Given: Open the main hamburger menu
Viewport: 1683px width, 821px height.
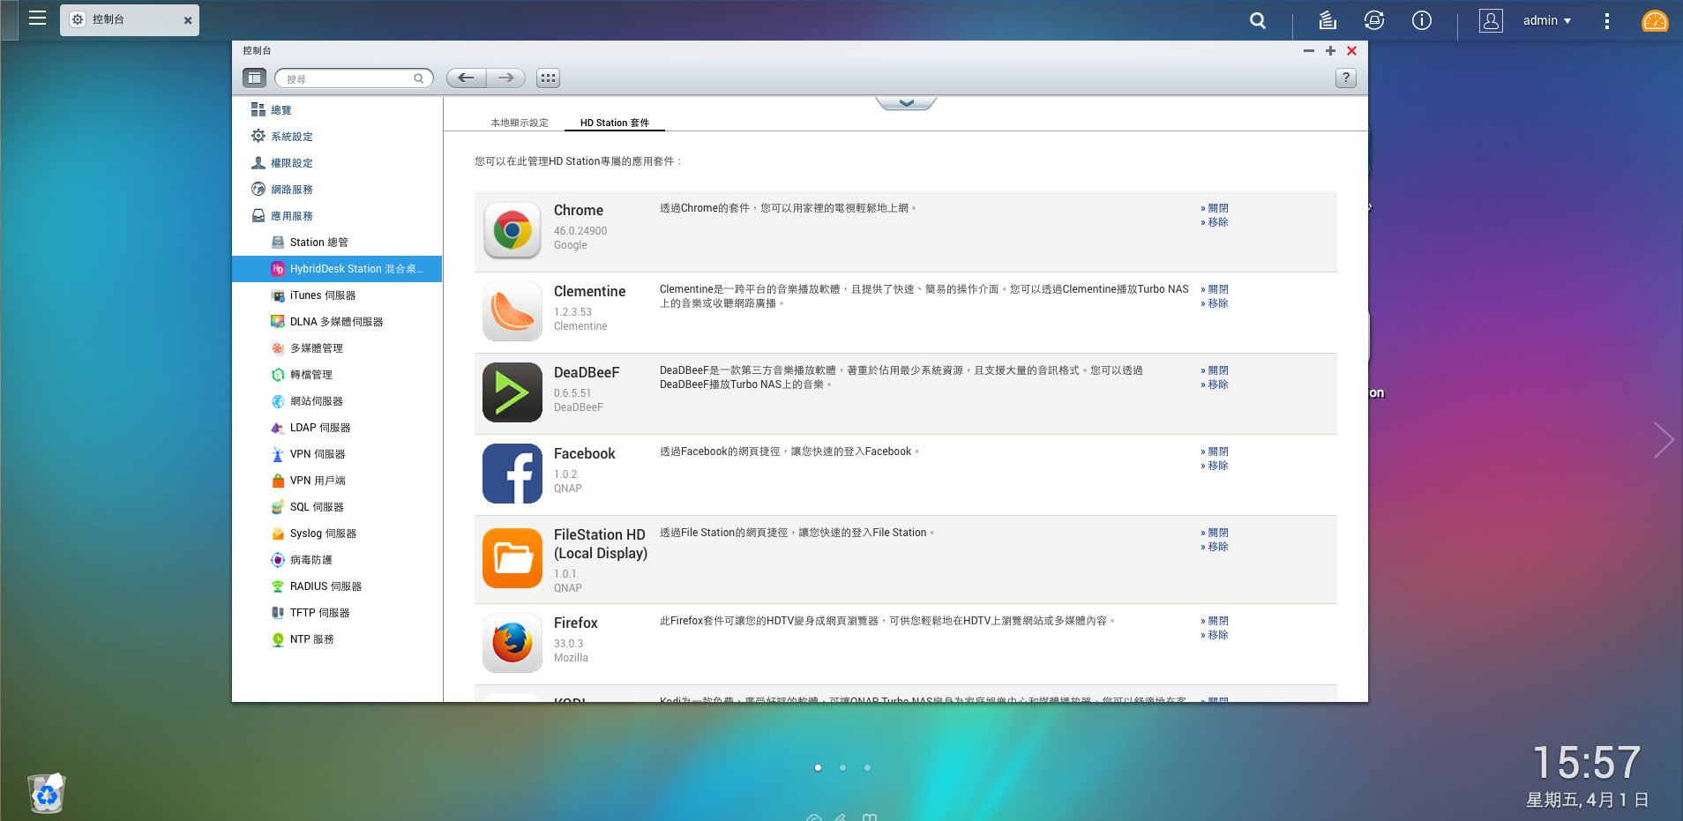Looking at the screenshot, I should tap(37, 19).
